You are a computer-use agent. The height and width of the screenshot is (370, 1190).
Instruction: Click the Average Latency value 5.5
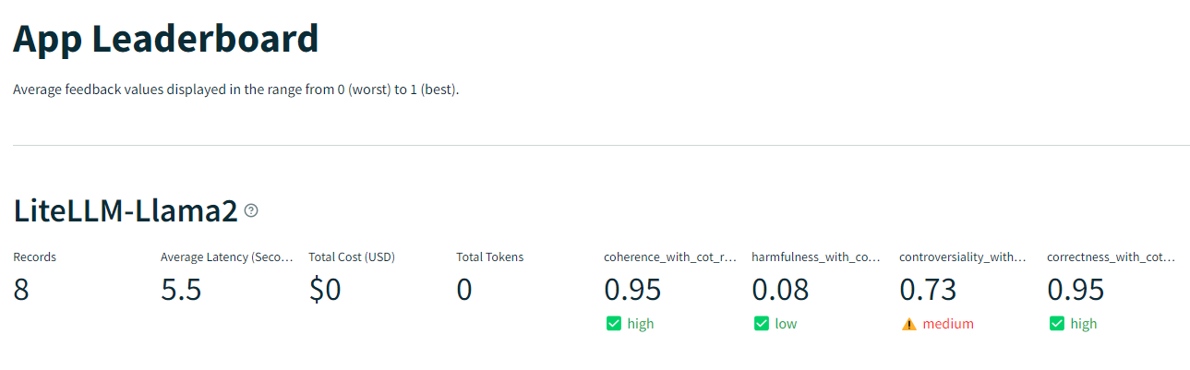[181, 290]
